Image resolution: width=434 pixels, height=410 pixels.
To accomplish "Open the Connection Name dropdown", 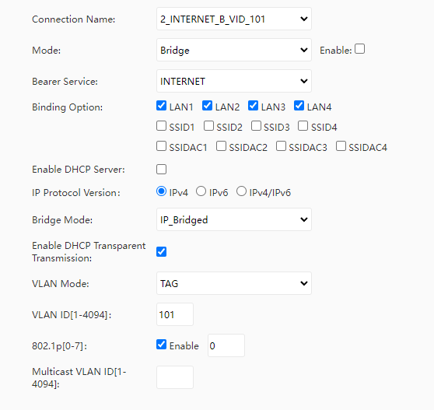I will (x=234, y=19).
